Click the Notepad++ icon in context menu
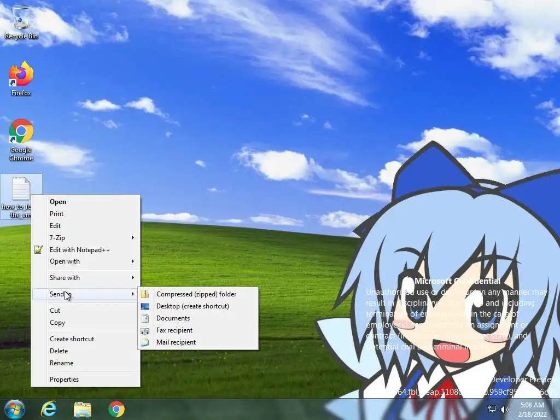The image size is (560, 420). coord(39,249)
